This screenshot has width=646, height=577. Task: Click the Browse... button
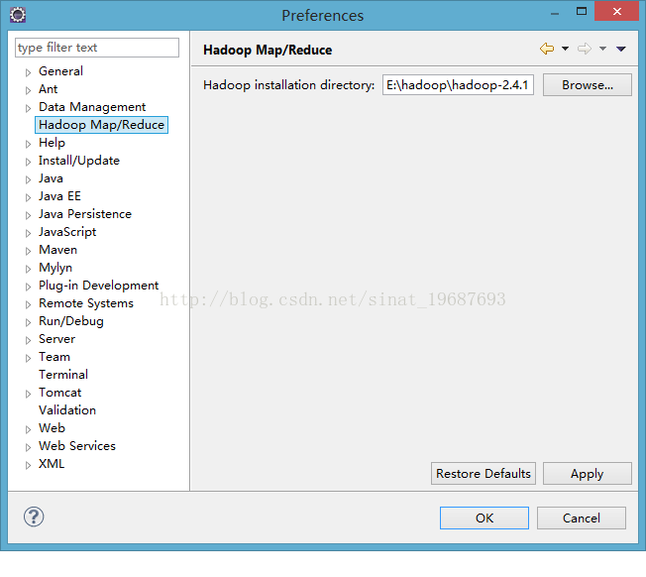(x=588, y=85)
